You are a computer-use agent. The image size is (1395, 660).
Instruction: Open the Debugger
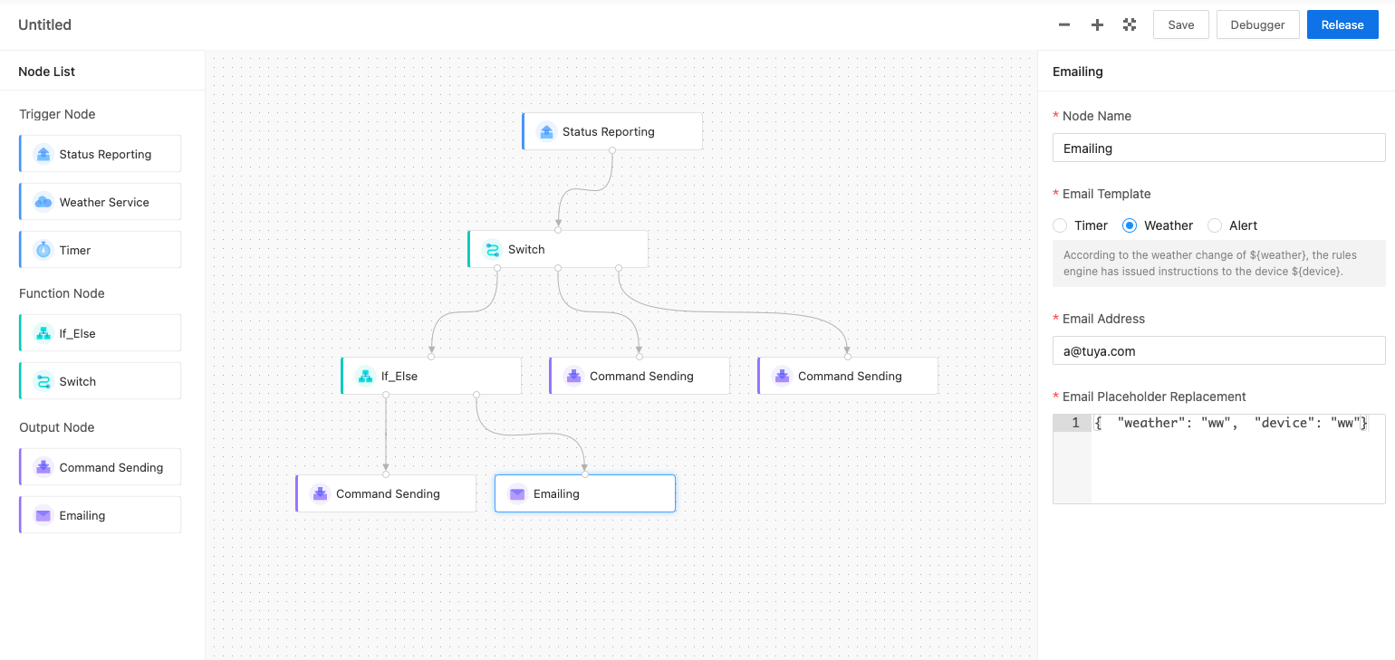coord(1257,24)
